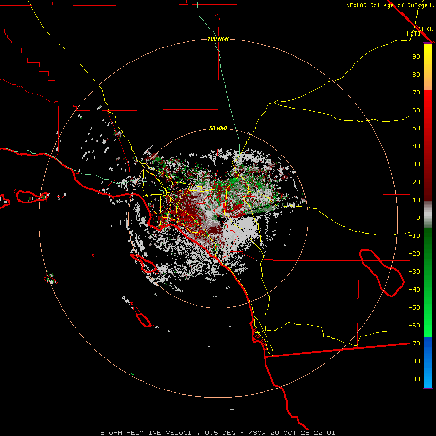
Task: Click the "-60" scale label
Action: [414, 326]
